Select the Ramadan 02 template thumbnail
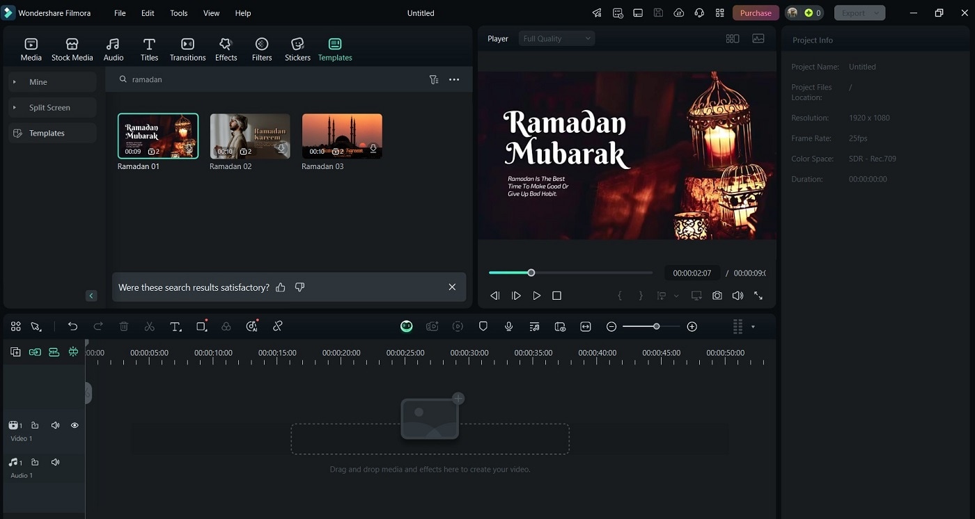The width and height of the screenshot is (975, 519). tap(250, 136)
